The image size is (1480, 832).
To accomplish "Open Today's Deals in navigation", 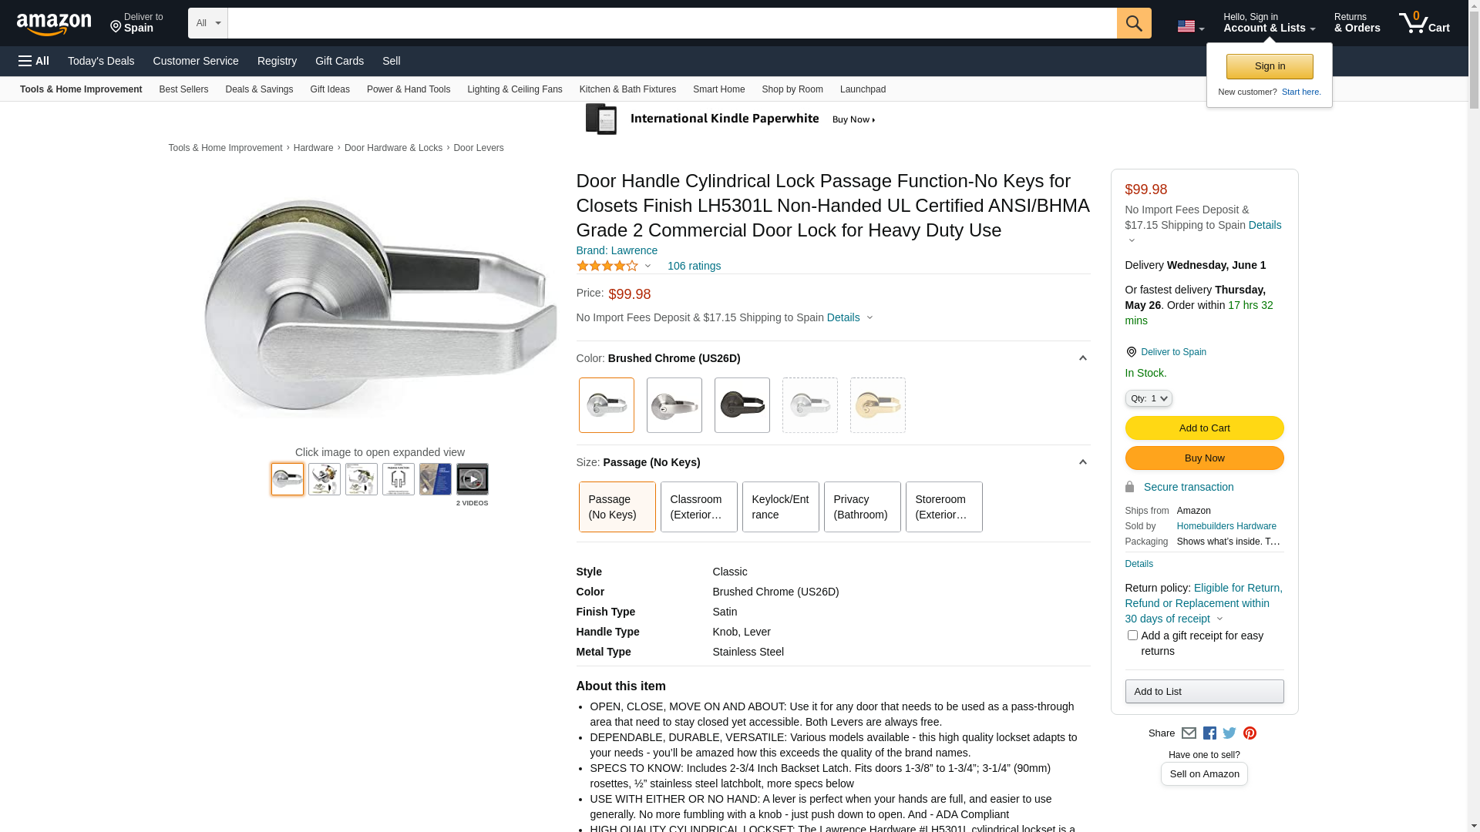I will tap(101, 61).
